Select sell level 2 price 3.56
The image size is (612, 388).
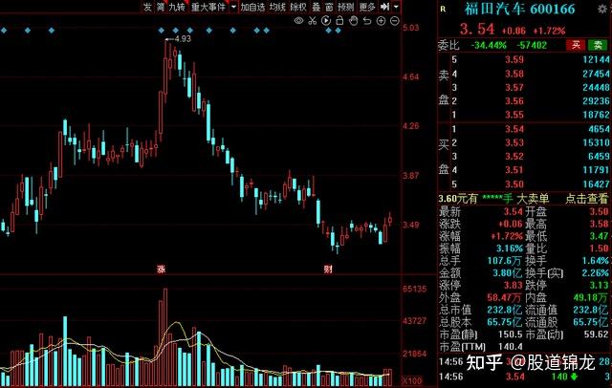click(514, 101)
